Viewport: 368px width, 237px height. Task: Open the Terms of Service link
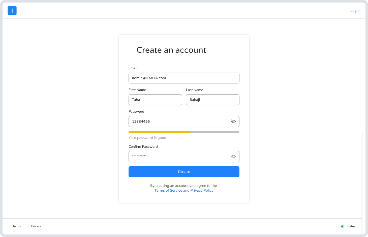click(x=168, y=190)
